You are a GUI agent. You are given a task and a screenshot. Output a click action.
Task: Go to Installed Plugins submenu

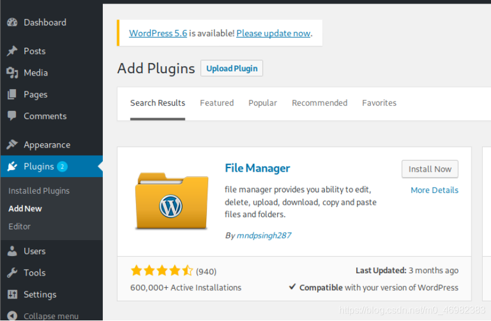[x=39, y=191]
